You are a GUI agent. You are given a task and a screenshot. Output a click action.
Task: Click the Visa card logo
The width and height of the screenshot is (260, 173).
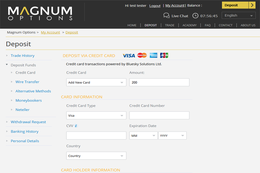coord(129,56)
